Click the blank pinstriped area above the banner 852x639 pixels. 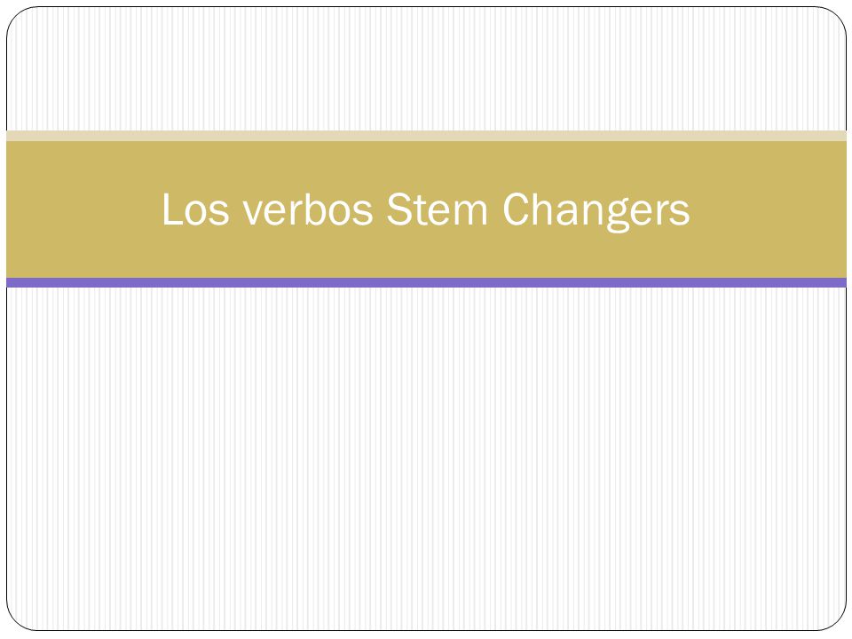point(426,68)
